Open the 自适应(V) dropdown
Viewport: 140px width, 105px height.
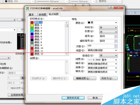tap(108, 56)
